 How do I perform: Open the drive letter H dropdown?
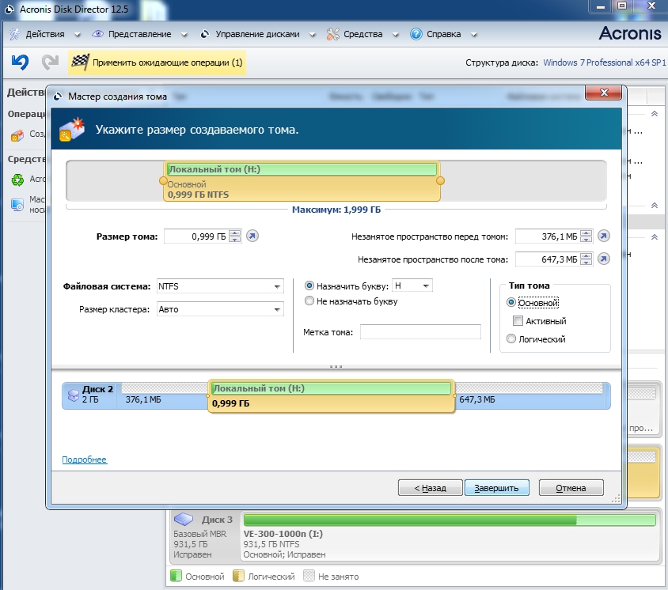412,286
